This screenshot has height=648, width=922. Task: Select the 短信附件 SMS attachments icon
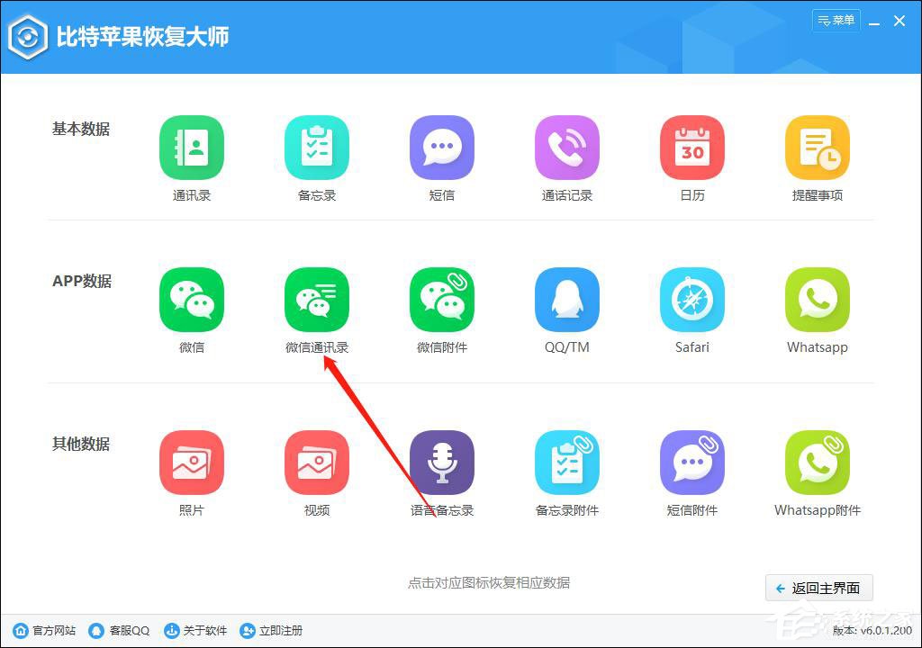691,462
